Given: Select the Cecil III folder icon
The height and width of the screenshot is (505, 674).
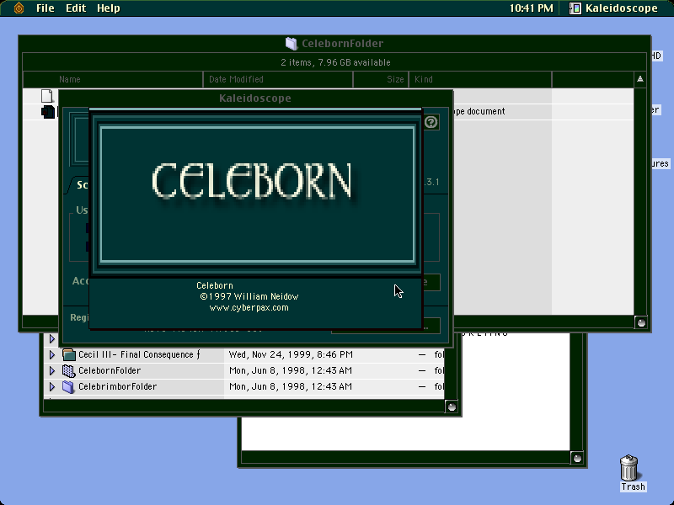Looking at the screenshot, I should pos(69,354).
